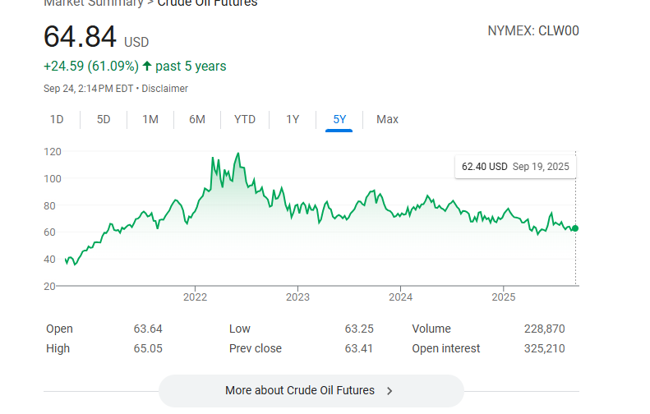
Task: Select the active 5Y tab
Action: click(x=339, y=119)
